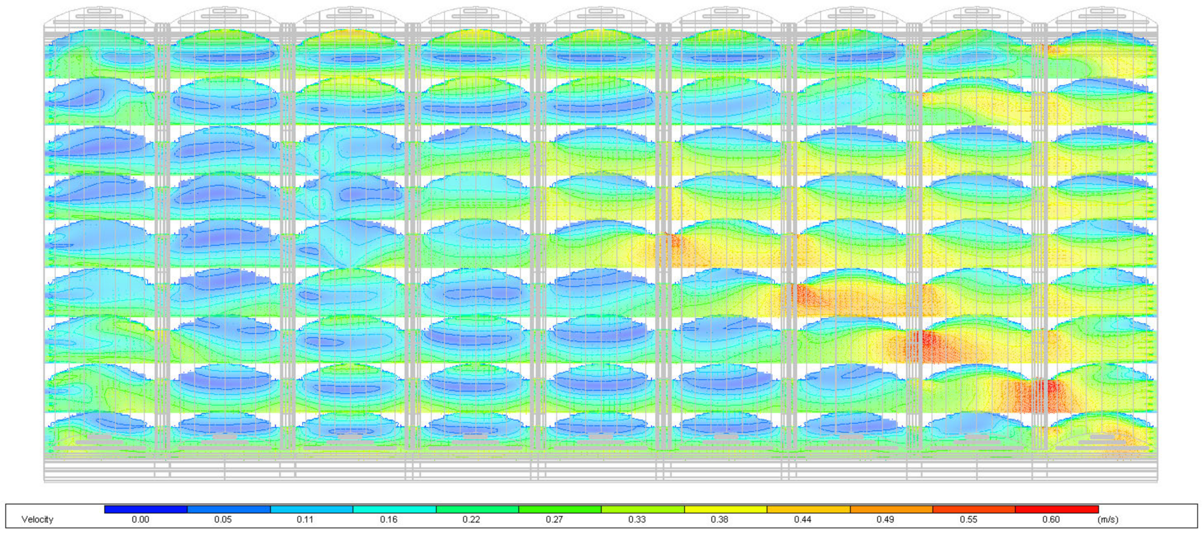Click the orange 0.49 legend swatch

891,510
